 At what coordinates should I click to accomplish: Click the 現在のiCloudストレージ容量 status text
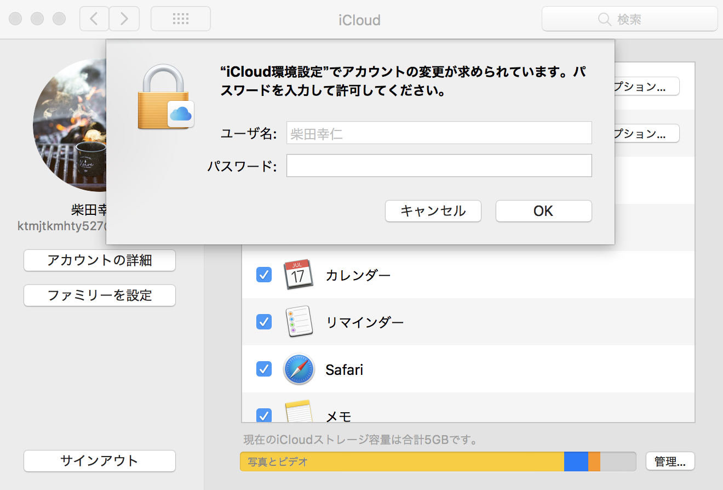[361, 440]
